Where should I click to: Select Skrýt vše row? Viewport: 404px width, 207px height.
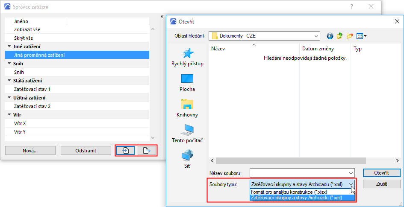click(77, 38)
